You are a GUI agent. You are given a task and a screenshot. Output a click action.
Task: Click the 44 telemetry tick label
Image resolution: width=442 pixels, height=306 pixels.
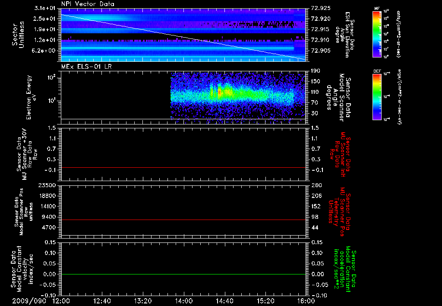[314, 227]
